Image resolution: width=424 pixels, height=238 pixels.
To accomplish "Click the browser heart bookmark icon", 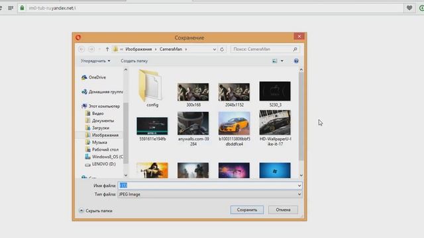I will click(409, 8).
